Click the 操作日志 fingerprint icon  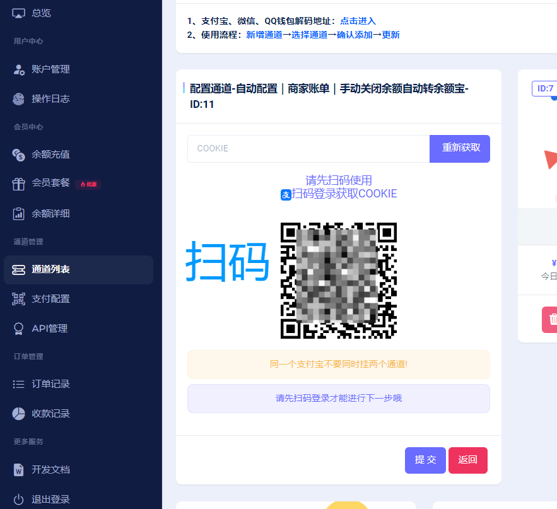point(18,99)
